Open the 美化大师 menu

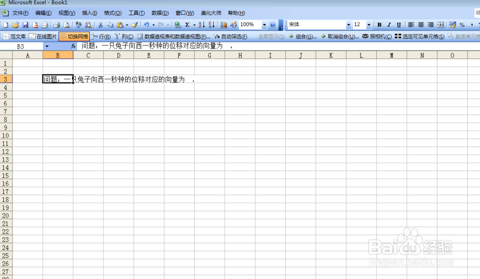point(211,13)
